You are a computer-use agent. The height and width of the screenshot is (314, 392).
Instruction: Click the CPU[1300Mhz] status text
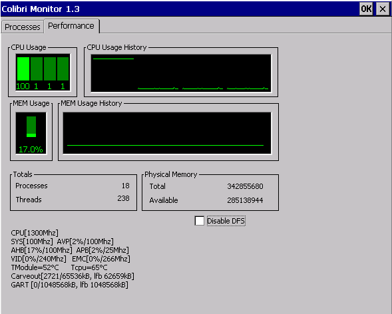click(x=35, y=233)
